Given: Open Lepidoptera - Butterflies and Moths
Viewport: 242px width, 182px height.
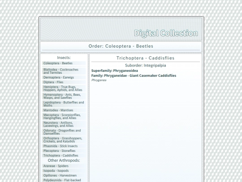Looking at the screenshot, I should pos(64,104).
